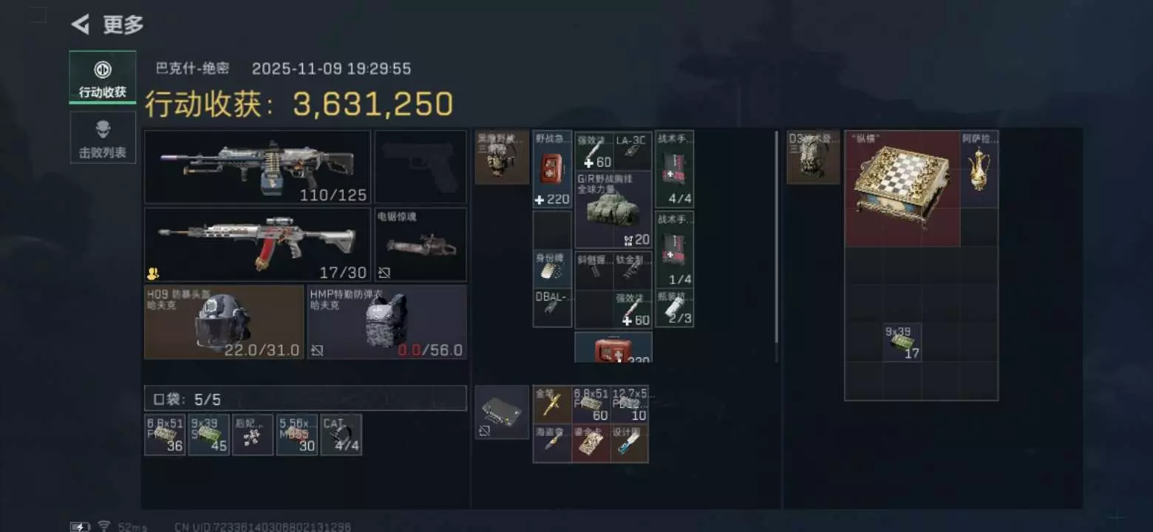Select the 9x39 ammo stack of 17
Image resolution: width=1153 pixels, height=532 pixels.
click(x=902, y=342)
